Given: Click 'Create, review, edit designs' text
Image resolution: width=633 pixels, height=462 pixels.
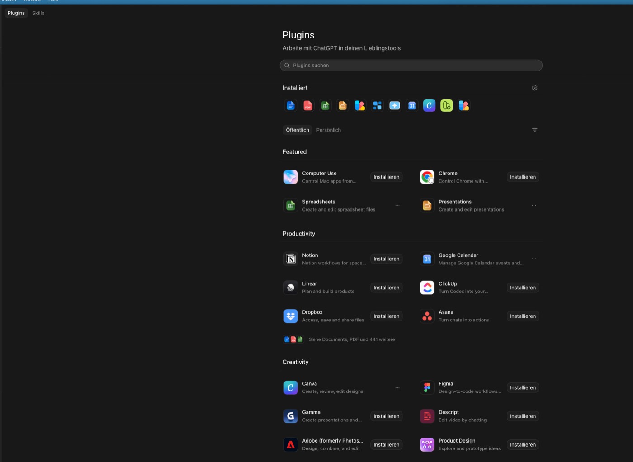Looking at the screenshot, I should coord(333,391).
